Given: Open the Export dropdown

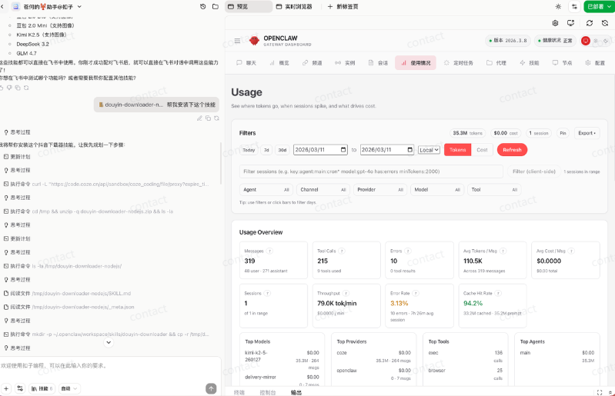Looking at the screenshot, I should pos(587,133).
